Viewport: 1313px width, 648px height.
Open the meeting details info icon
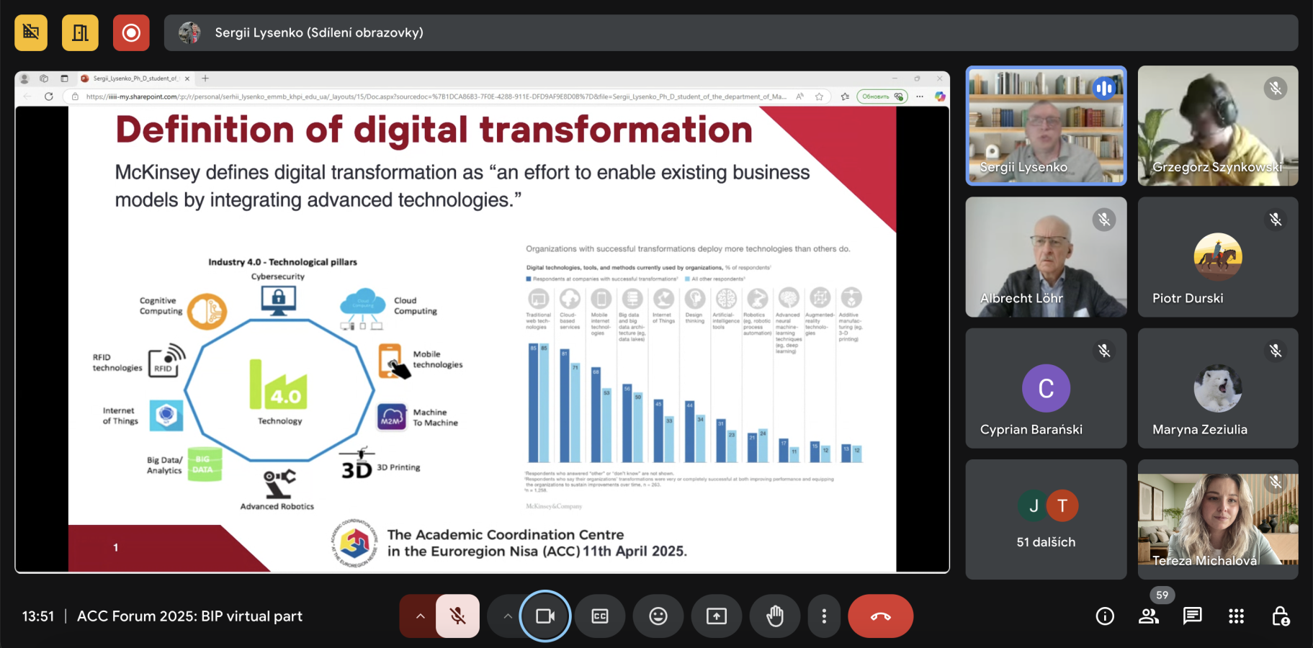pyautogui.click(x=1105, y=616)
